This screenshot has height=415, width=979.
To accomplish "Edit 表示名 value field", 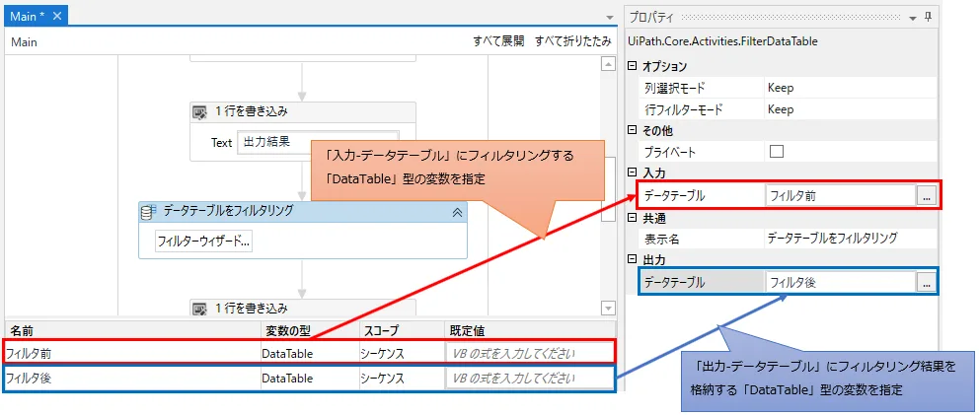I will coord(849,238).
